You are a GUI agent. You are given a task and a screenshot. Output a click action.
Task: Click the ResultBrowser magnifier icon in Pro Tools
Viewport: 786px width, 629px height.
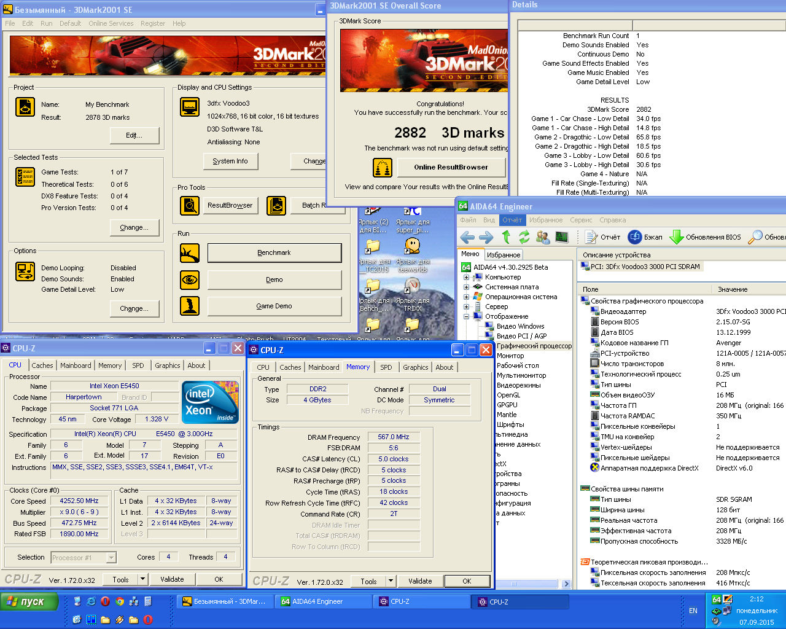coord(190,206)
